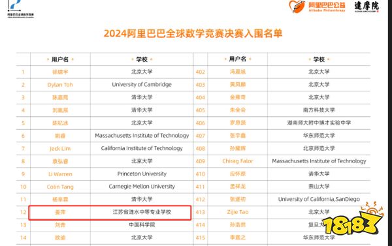Image resolution: width=392 pixels, height=246 pixels.
Task: Click the 用户名 header in the right table
Action: coord(238,59)
